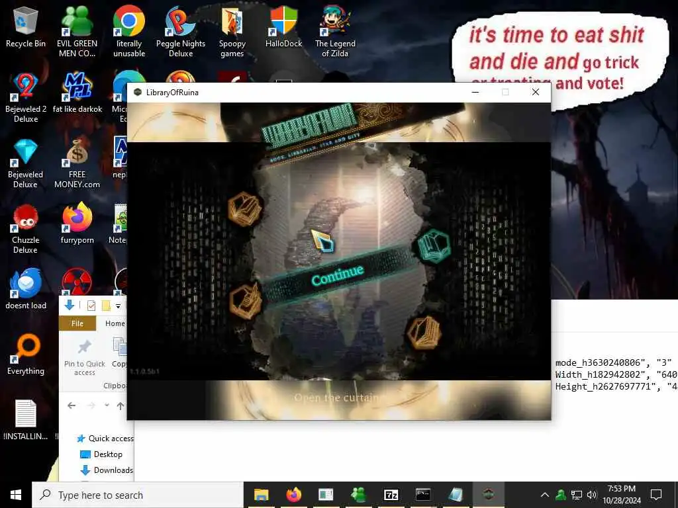Show hidden system tray icons chevron
Image resolution: width=678 pixels, height=508 pixels.
pyautogui.click(x=545, y=495)
